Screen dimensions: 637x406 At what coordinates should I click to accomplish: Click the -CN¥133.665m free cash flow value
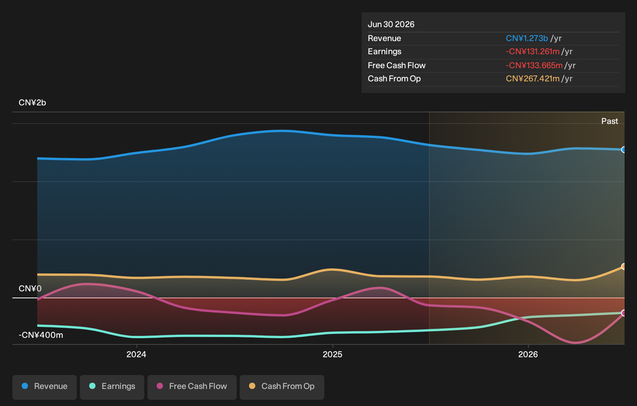534,65
